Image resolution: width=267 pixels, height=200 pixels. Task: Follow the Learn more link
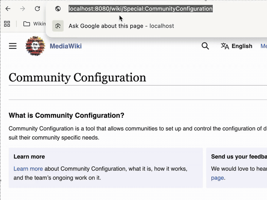click(x=28, y=169)
